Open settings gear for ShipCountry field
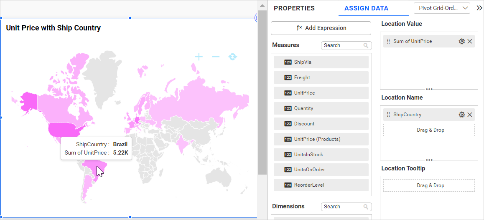484x220 pixels. point(461,115)
